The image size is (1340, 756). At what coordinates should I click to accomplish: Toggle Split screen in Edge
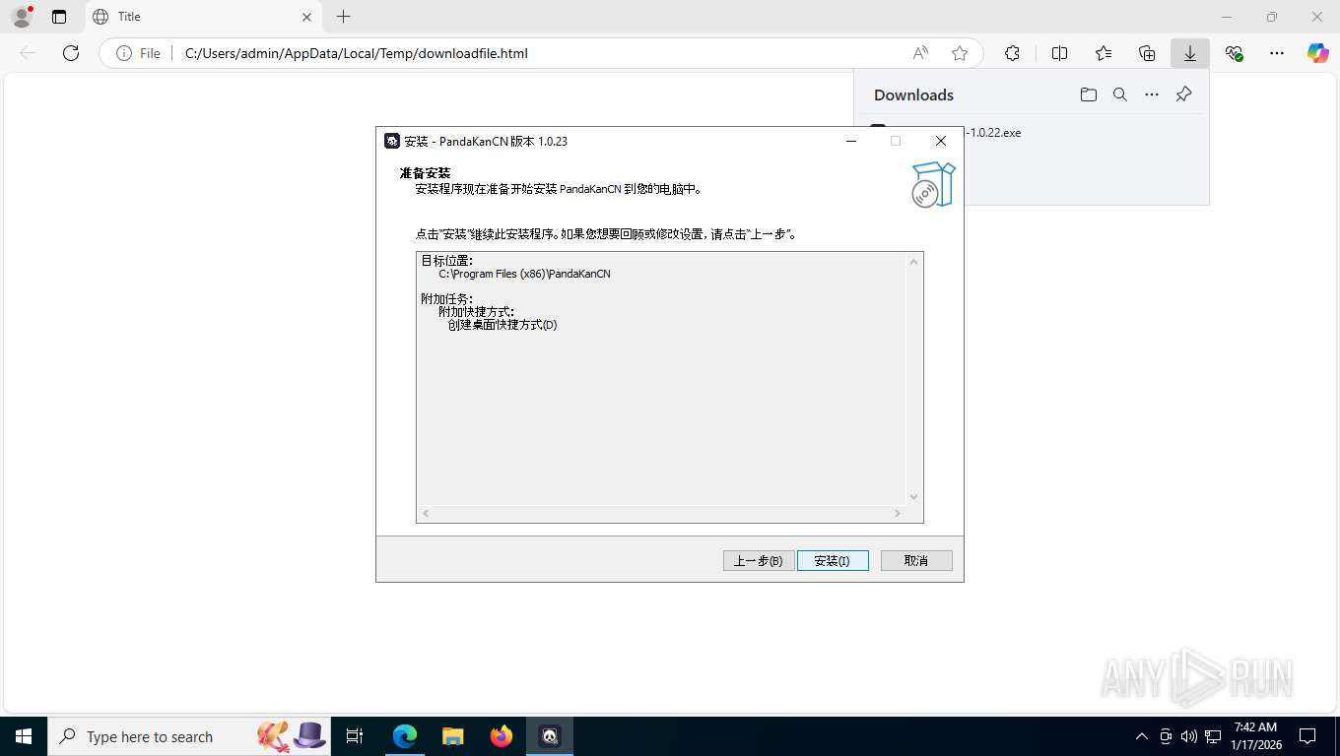point(1059,53)
